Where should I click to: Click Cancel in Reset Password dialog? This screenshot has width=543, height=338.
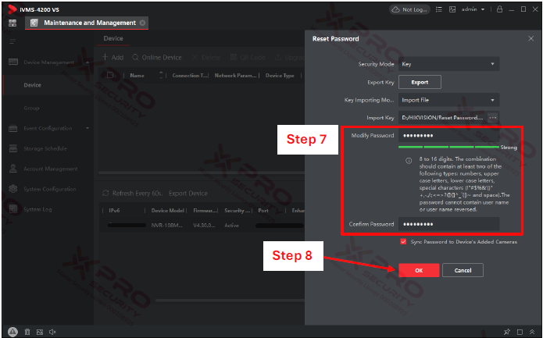click(463, 270)
